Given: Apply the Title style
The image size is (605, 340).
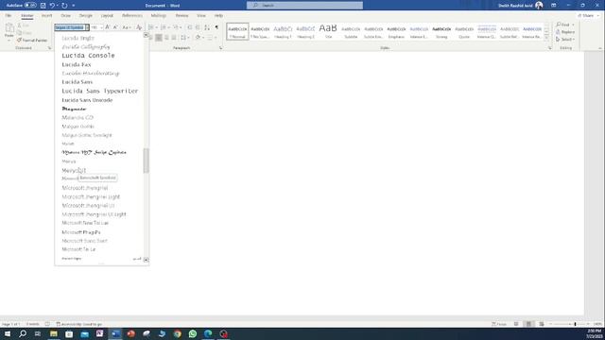Looking at the screenshot, I should (x=328, y=31).
